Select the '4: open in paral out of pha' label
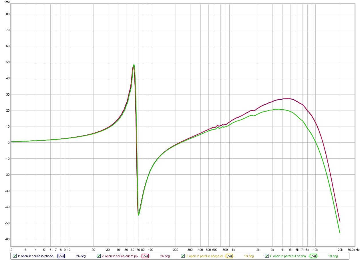 click(288, 256)
